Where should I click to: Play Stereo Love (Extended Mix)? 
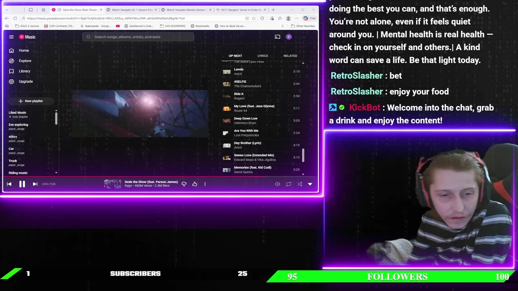coord(262,157)
